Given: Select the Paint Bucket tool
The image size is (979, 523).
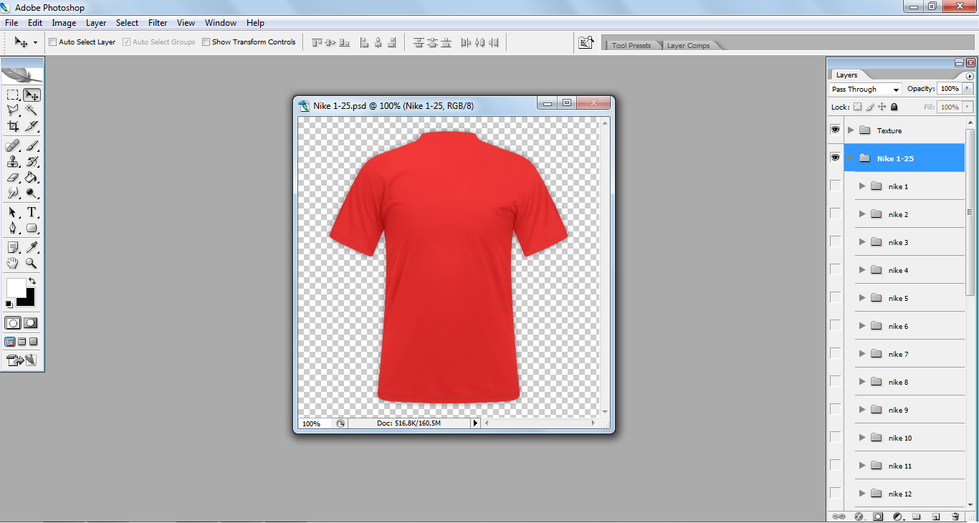Looking at the screenshot, I should click(x=32, y=177).
